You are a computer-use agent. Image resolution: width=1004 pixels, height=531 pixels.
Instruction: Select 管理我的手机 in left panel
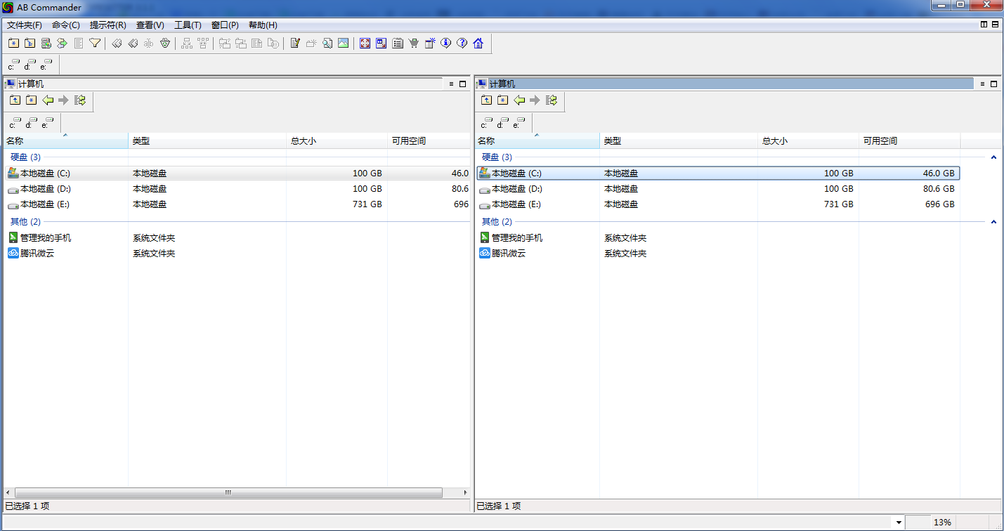[237, 238]
